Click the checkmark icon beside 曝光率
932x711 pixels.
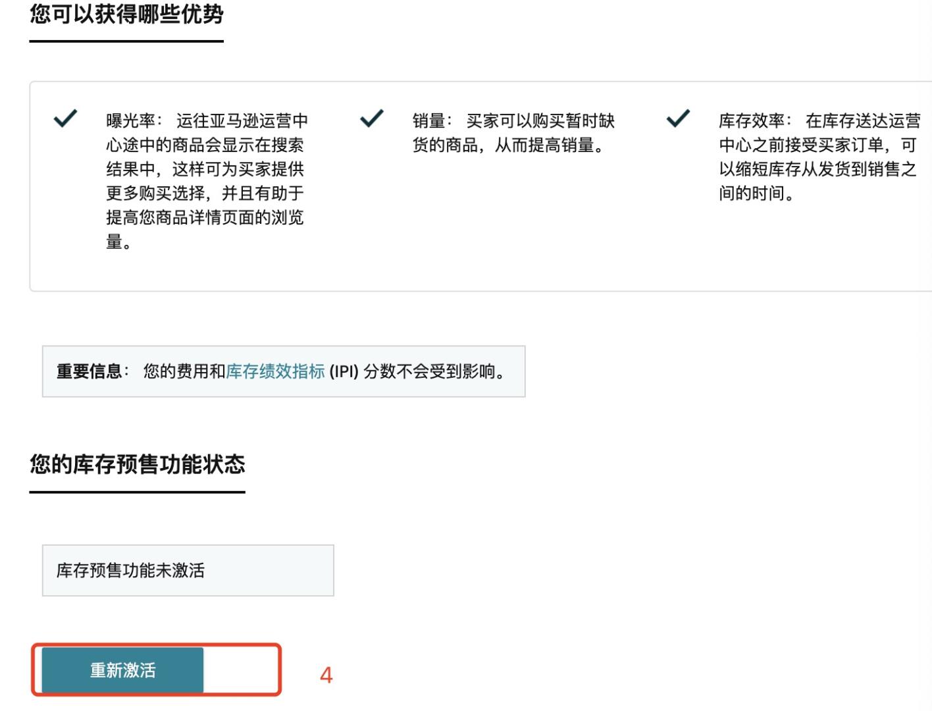click(65, 118)
